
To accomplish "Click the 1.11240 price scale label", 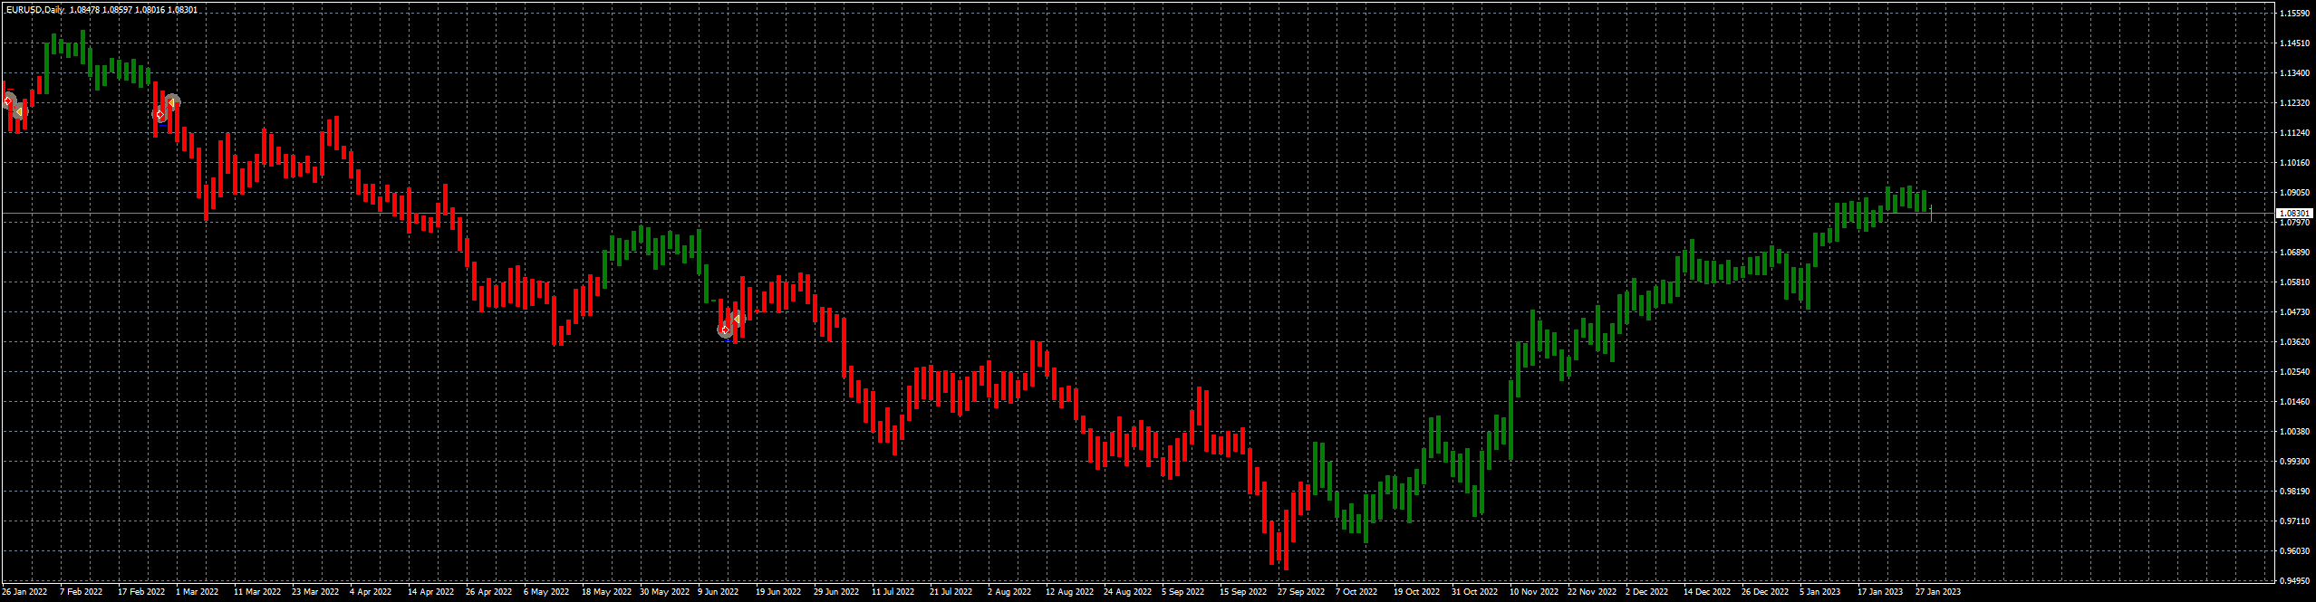I will 2295,133.
